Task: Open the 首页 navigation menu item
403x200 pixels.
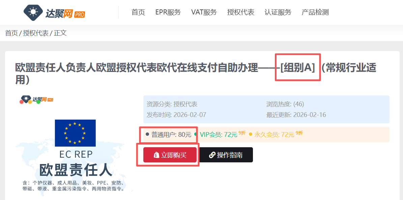Action: [138, 12]
